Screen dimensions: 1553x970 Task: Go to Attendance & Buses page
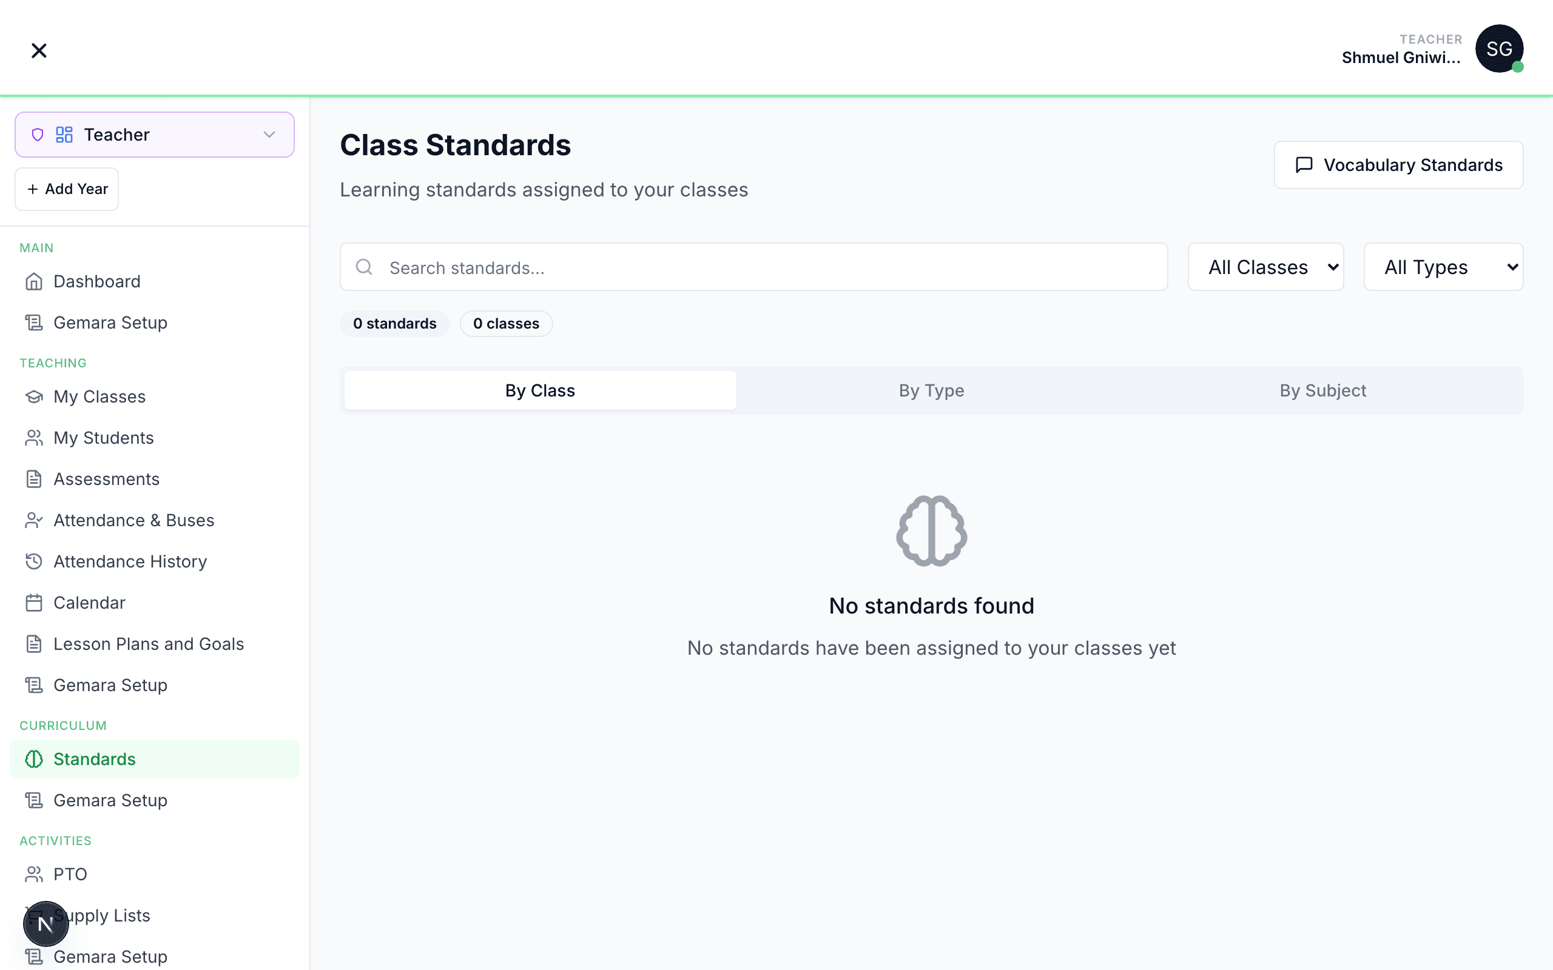133,520
